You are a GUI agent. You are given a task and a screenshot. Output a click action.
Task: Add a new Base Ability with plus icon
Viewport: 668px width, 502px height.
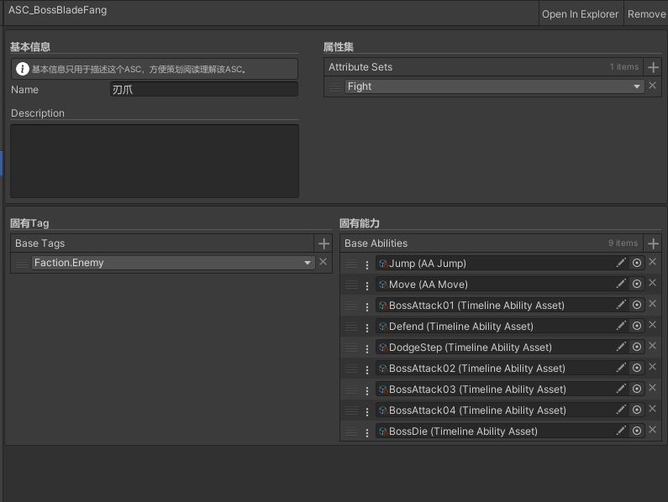pyautogui.click(x=653, y=243)
